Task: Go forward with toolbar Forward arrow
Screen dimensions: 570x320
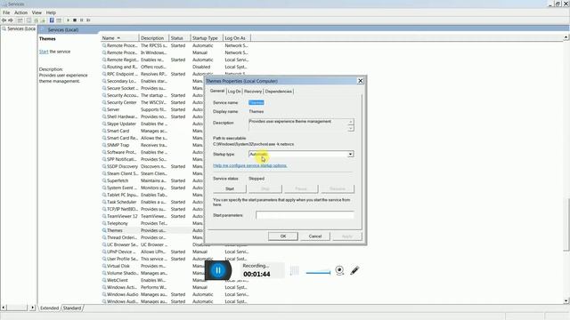Action: coord(11,20)
